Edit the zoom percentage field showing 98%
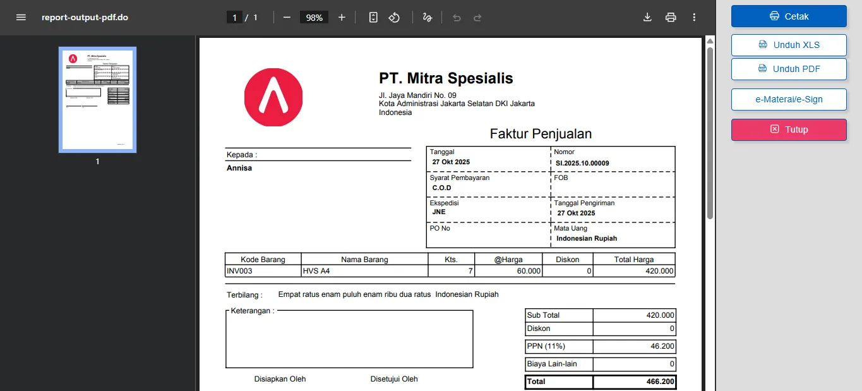Image resolution: width=862 pixels, height=391 pixels. pyautogui.click(x=313, y=17)
